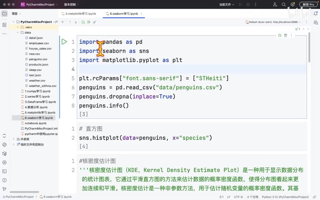Click the title bar Run button
The width and height of the screenshot is (320, 200).
click(240, 4)
